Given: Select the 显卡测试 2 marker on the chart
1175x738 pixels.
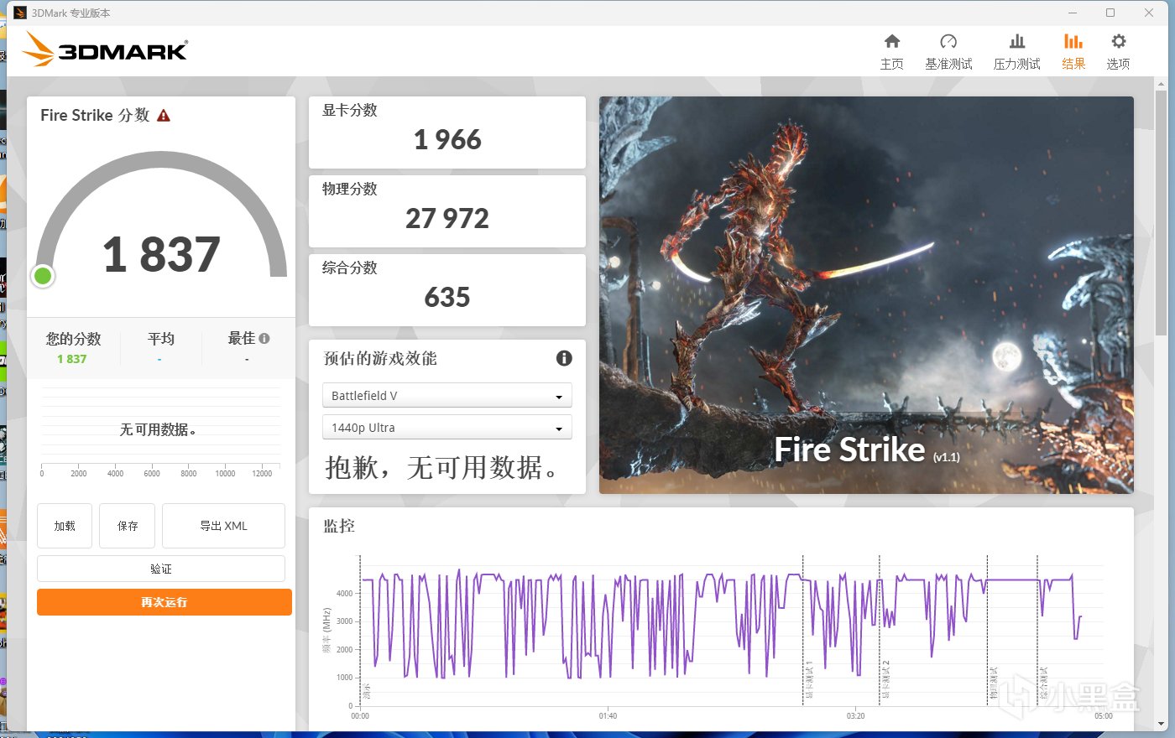Looking at the screenshot, I should (x=886, y=680).
